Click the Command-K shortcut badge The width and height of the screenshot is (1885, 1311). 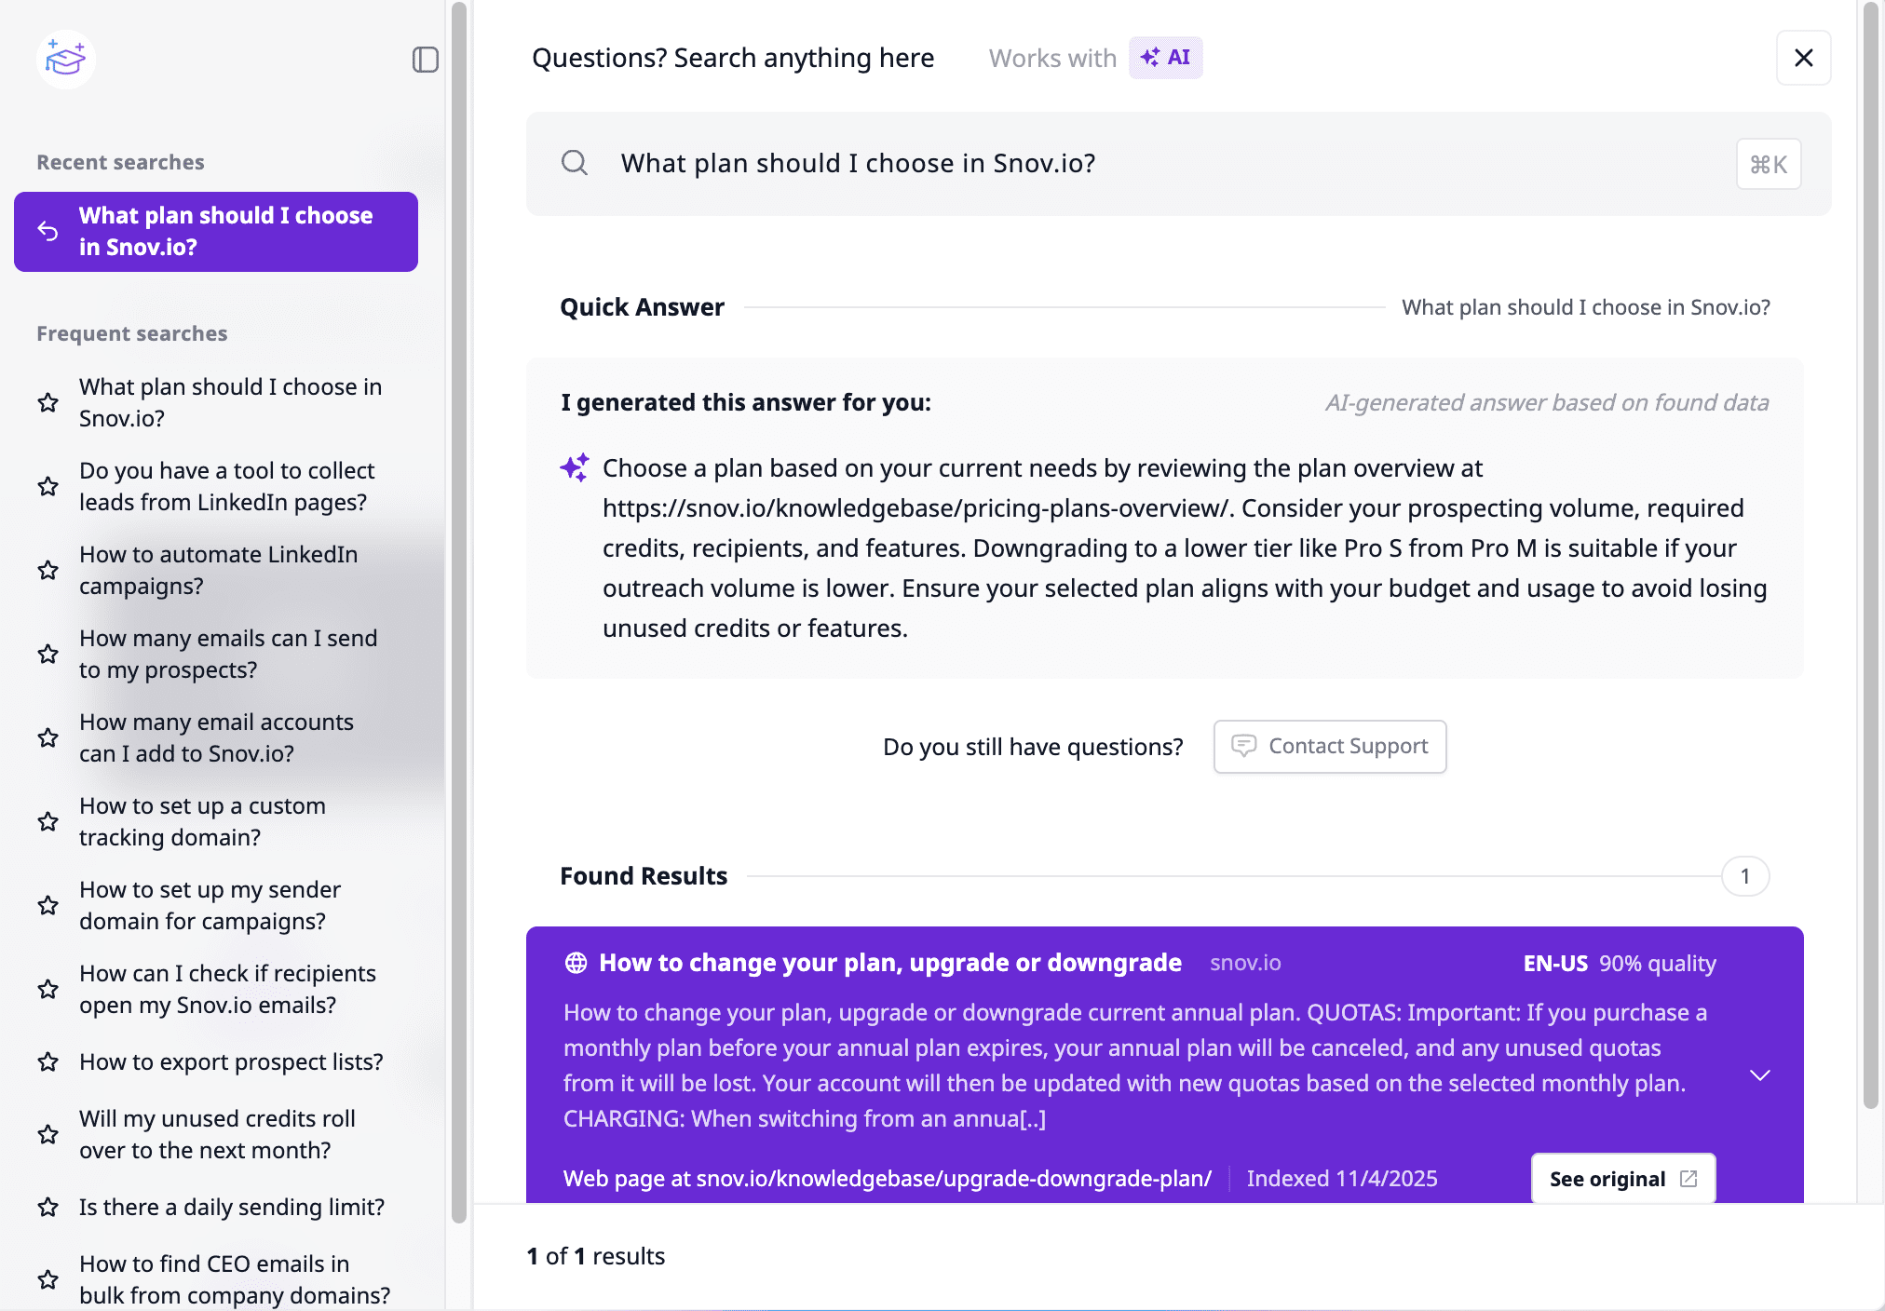pos(1768,164)
